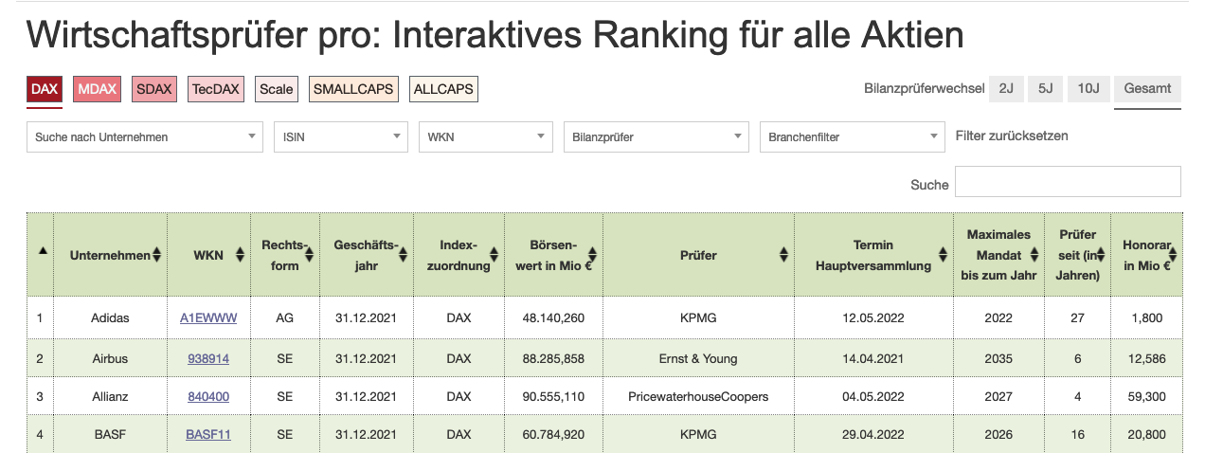
Task: Click Börsenwert value 60.784,920
Action: [553, 435]
